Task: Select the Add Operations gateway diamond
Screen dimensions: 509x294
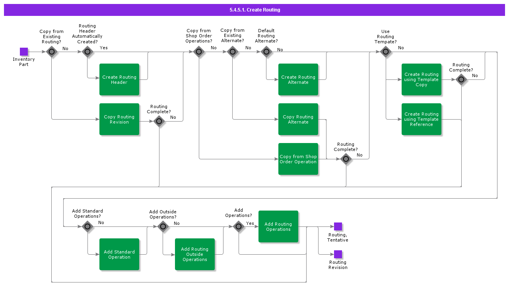Action: 239,226
